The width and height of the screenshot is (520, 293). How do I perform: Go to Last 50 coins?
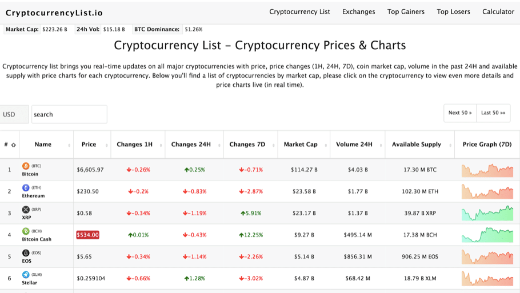(493, 113)
